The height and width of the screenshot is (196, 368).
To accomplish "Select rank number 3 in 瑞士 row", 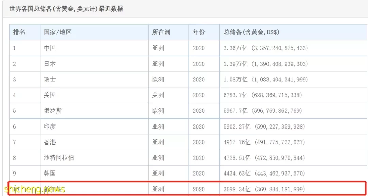I will pos(14,79).
